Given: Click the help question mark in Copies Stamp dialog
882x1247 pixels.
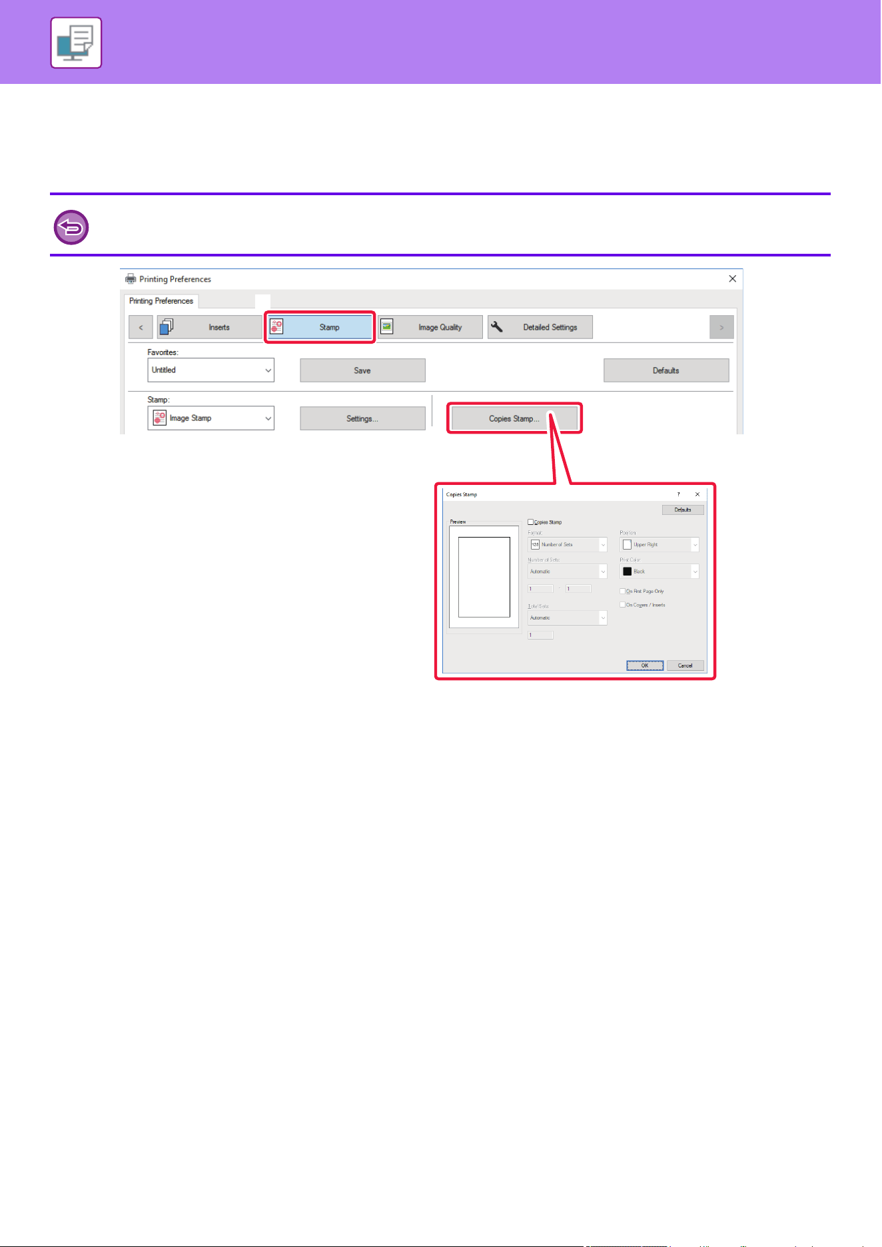Looking at the screenshot, I should [678, 494].
